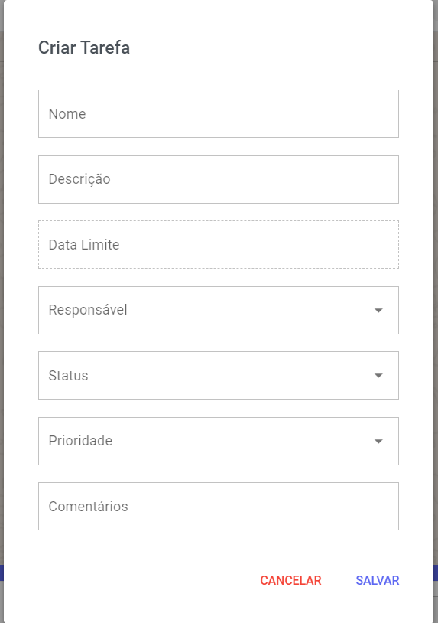Click the Status label text
This screenshot has width=438, height=623.
click(68, 376)
